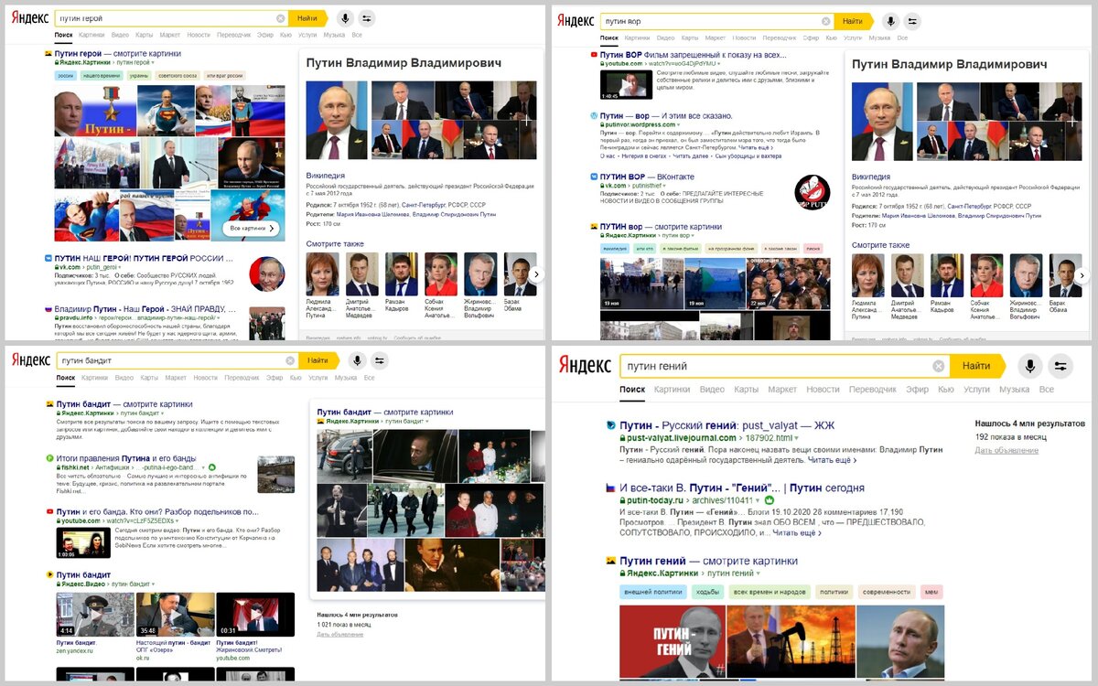
Task: Click the LiveJournal favicon of pust_valyat result
Action: [611, 425]
